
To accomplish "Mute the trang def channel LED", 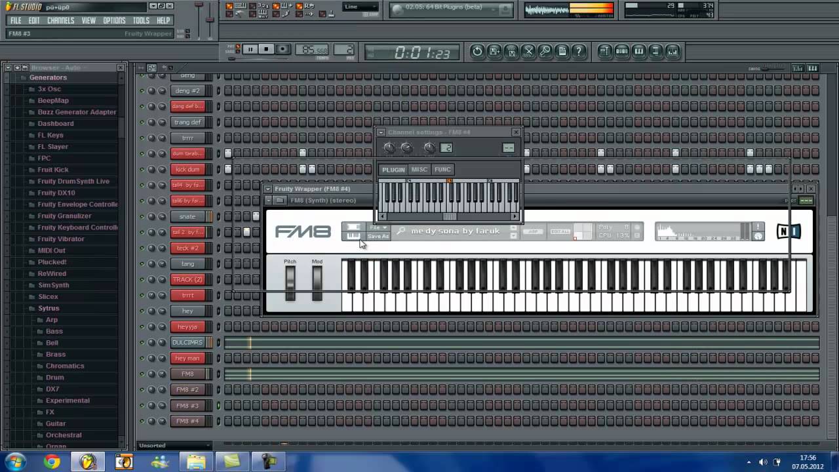I will point(142,122).
